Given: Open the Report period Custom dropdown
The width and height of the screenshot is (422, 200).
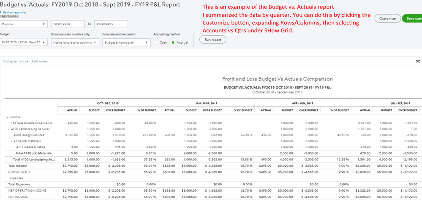Looking at the screenshot, I should pyautogui.click(x=24, y=24).
